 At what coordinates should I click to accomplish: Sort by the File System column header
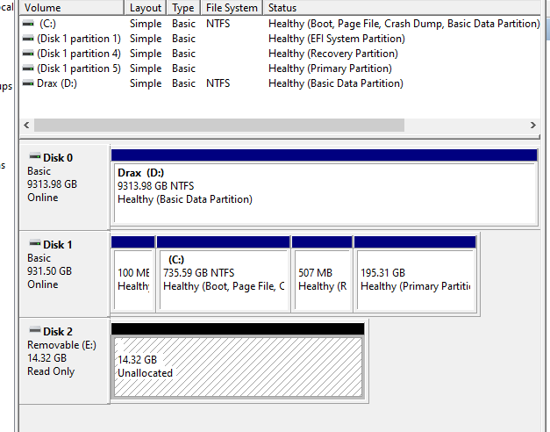232,7
